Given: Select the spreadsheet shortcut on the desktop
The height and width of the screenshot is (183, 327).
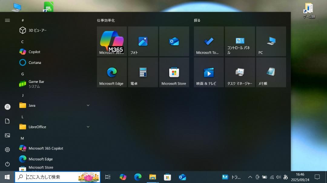Looking at the screenshot, I should [48, 7].
